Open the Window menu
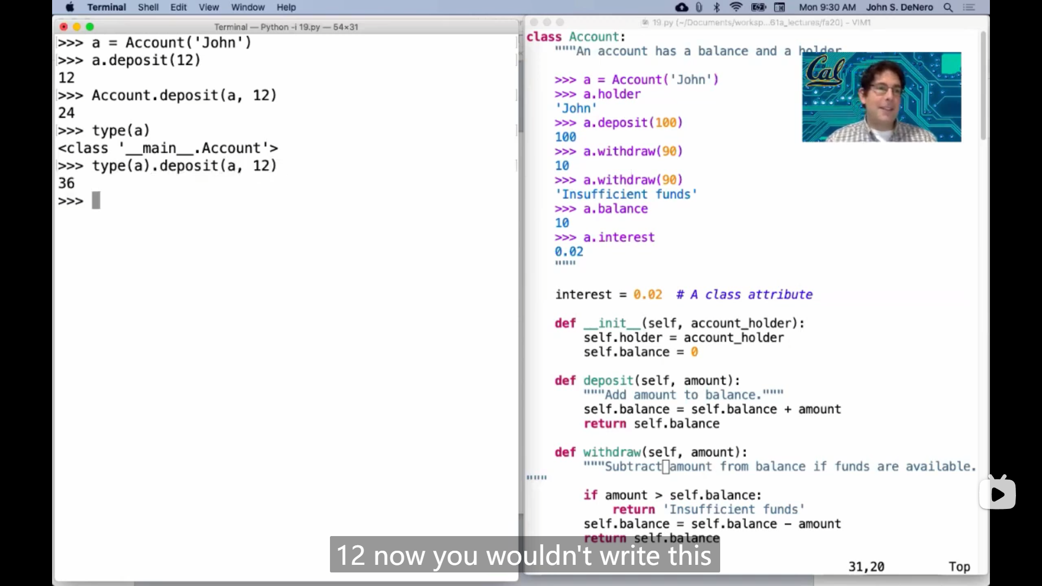The height and width of the screenshot is (586, 1042). pyautogui.click(x=247, y=7)
